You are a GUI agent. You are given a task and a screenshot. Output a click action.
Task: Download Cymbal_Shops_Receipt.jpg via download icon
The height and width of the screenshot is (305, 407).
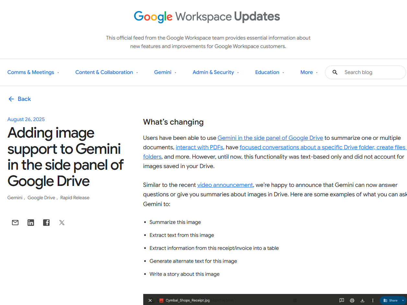click(x=362, y=300)
